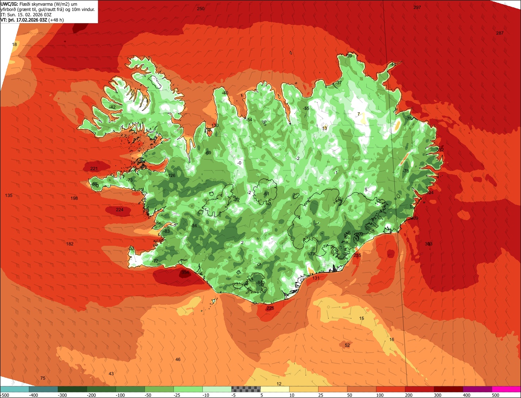Click the '75' value over the sea
This screenshot has width=521, height=398.
tap(43, 378)
